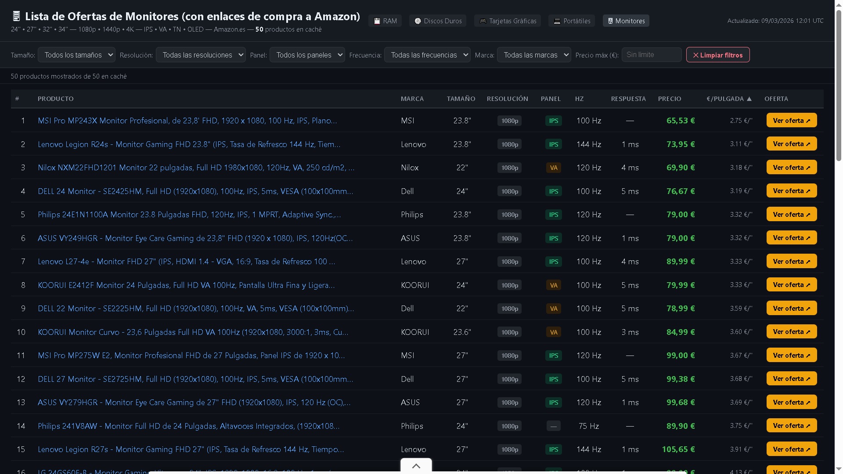The image size is (843, 474).
Task: Sort the table by the PRECIO column header
Action: (x=669, y=99)
